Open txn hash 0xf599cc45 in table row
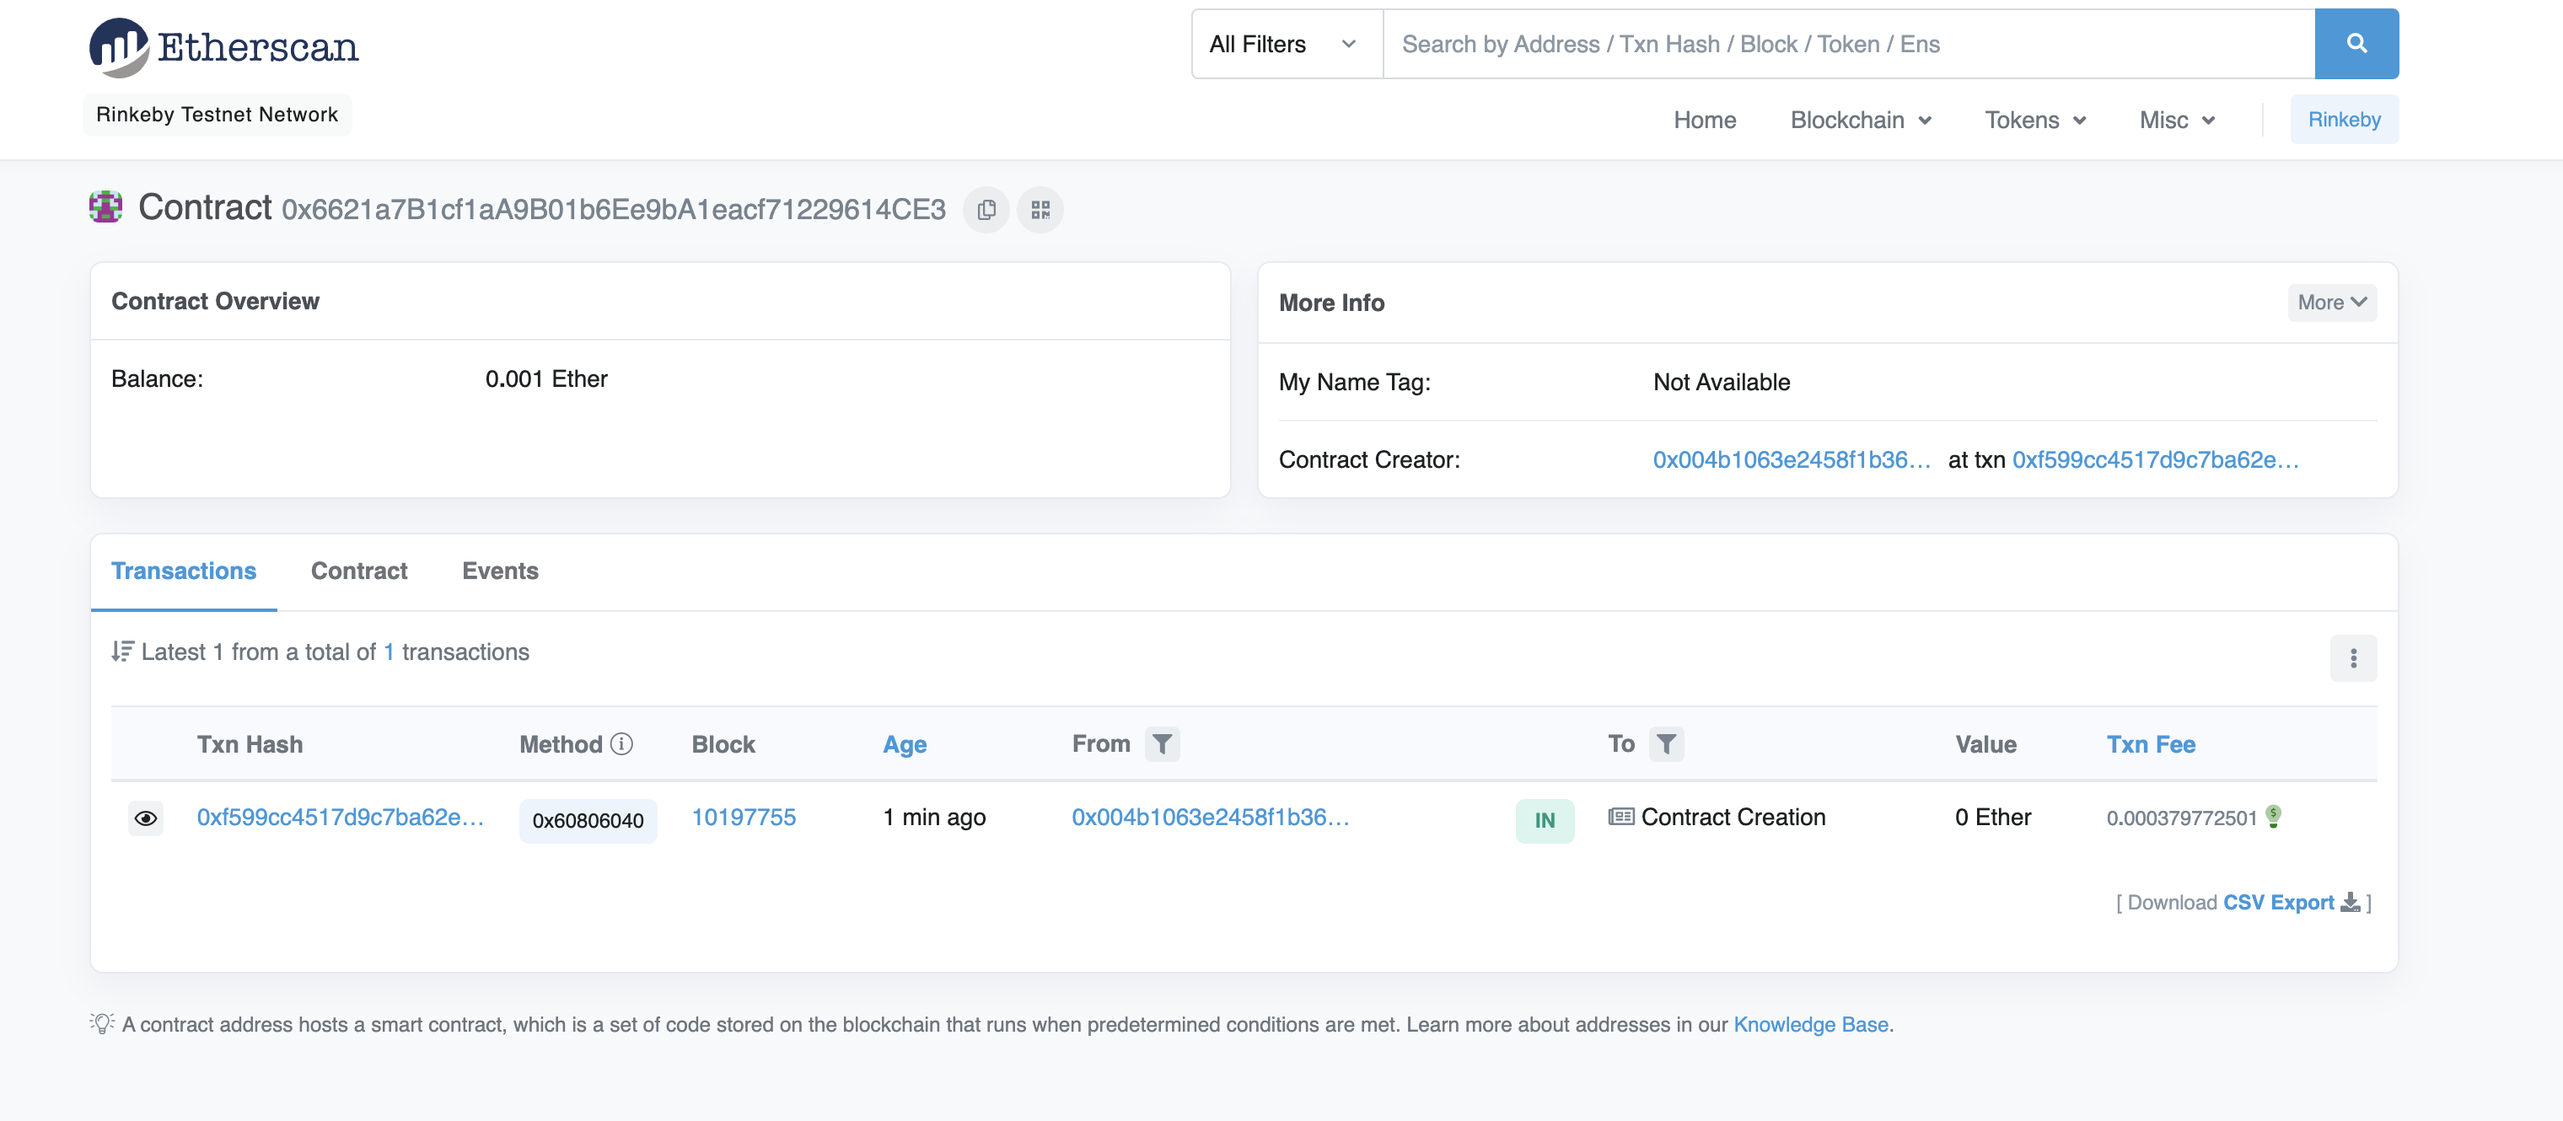2563x1121 pixels. point(341,817)
